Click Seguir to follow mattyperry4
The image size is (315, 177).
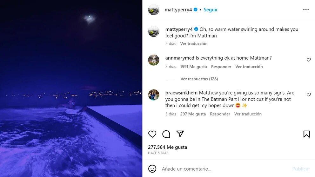pyautogui.click(x=211, y=10)
